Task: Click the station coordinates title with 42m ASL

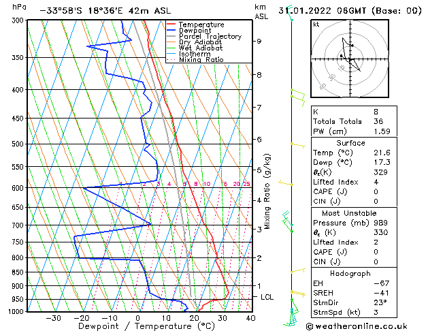Action: pos(105,11)
